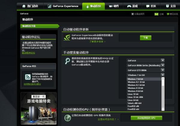Choose Windows 8.1 64-bit option
This screenshot has width=180, height=126.
(144, 85)
